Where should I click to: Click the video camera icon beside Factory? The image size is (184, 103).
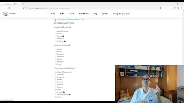[63, 36]
